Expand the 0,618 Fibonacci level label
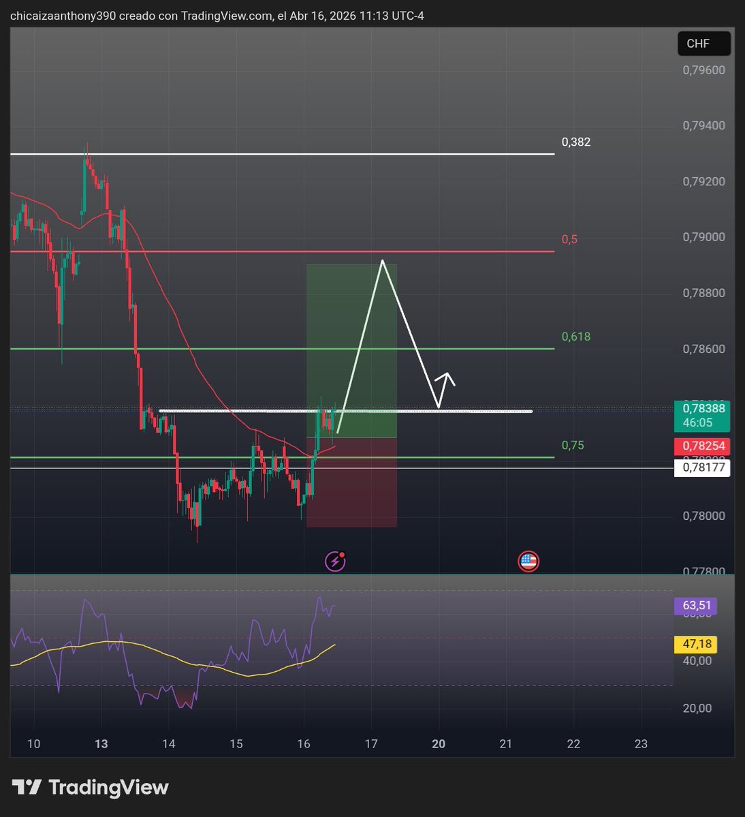This screenshot has width=745, height=817. coord(576,336)
